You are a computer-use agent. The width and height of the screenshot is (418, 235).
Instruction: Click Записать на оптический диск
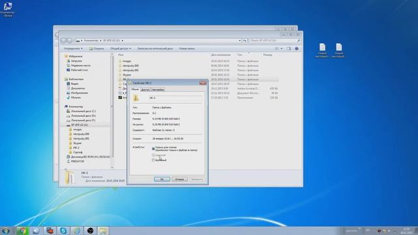155,49
